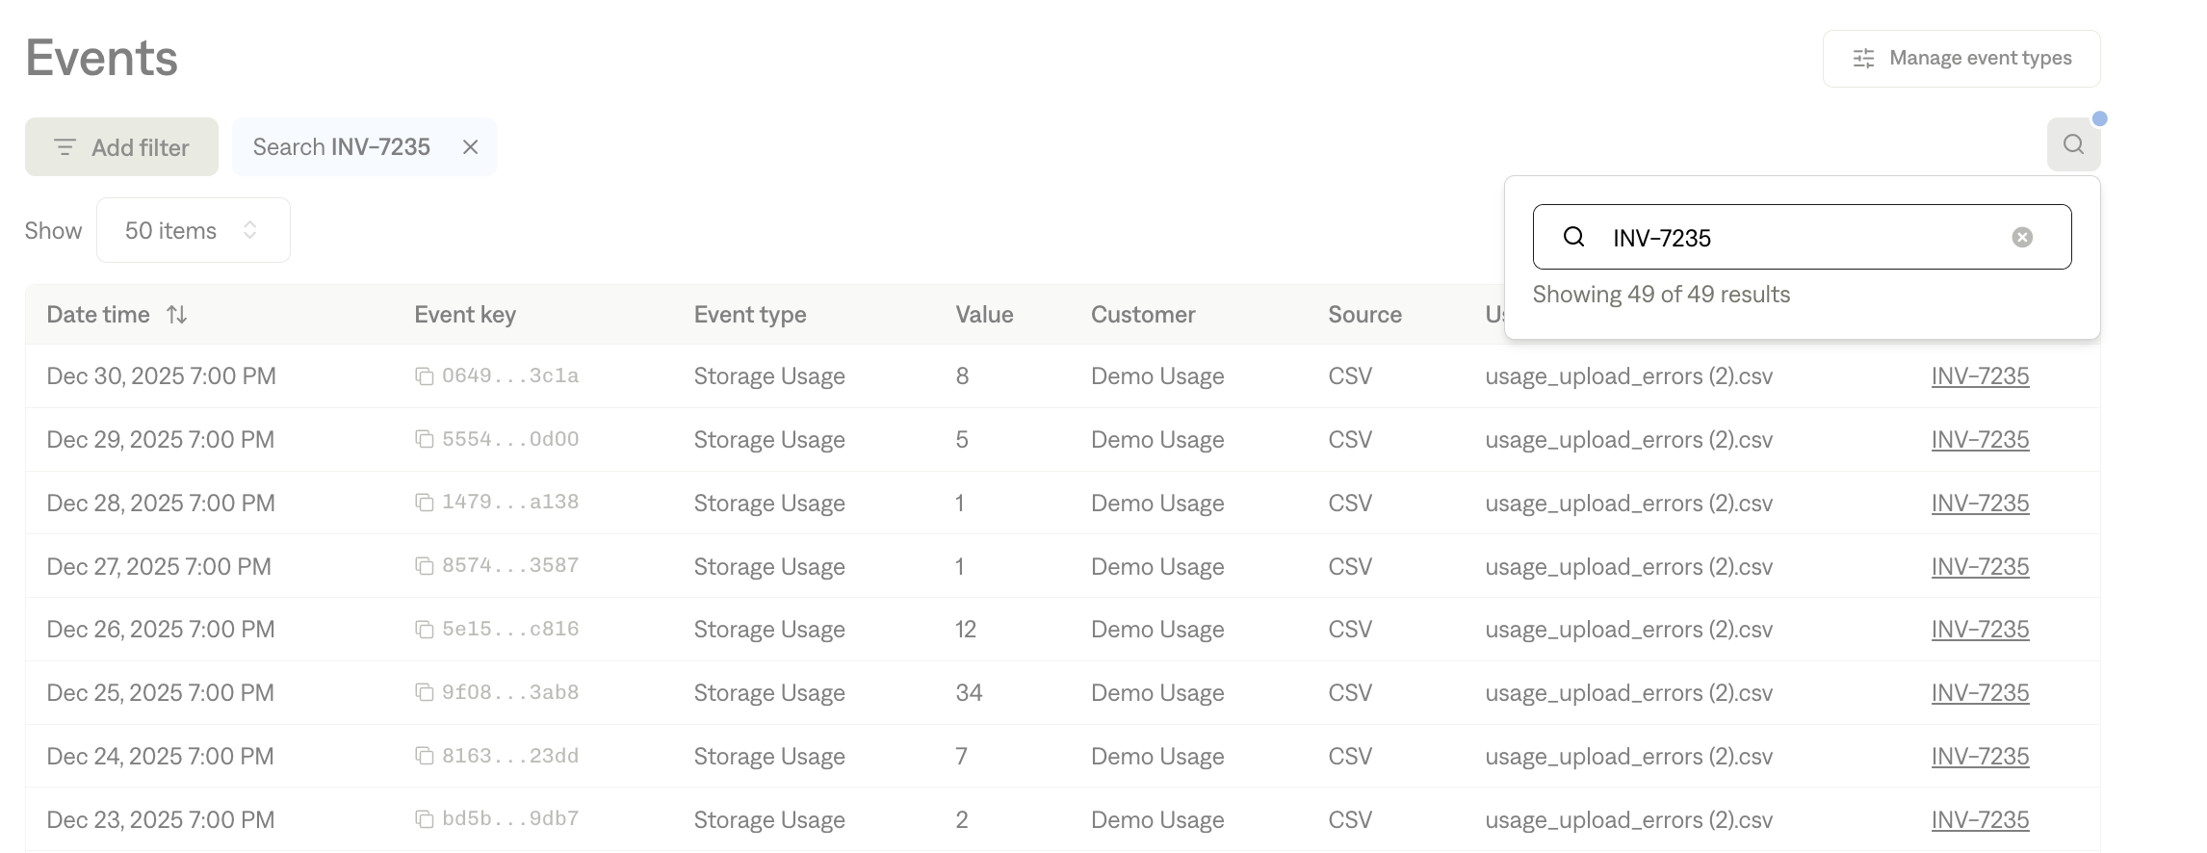Image resolution: width=2207 pixels, height=853 pixels.
Task: Open Manage event types
Action: [1960, 59]
